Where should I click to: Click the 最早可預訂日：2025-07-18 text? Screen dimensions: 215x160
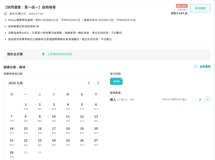coord(26,14)
